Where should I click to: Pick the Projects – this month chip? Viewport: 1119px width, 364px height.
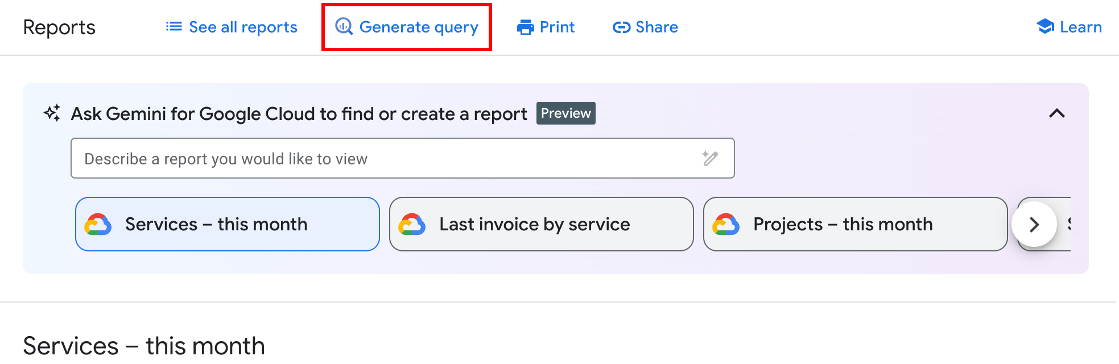855,224
